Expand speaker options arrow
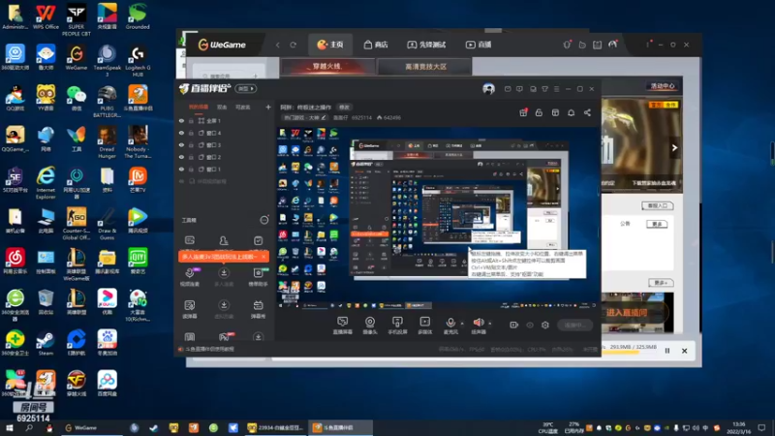This screenshot has height=436, width=775. click(x=490, y=324)
